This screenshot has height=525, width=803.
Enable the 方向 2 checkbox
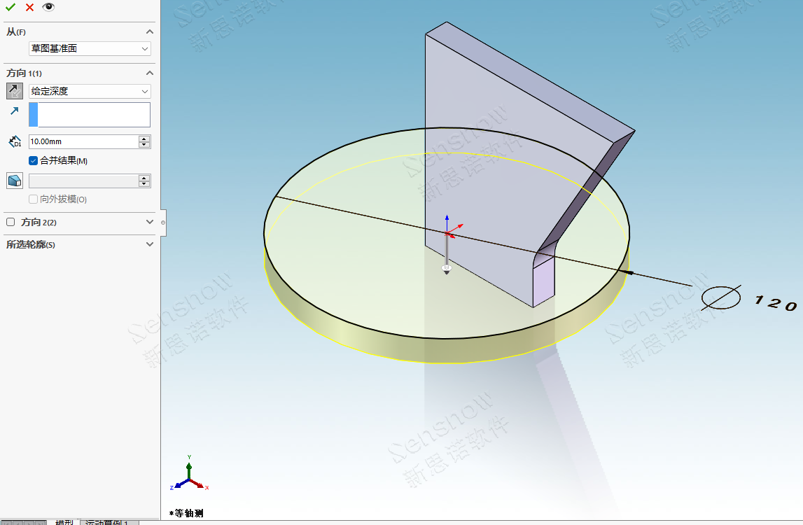tap(11, 222)
